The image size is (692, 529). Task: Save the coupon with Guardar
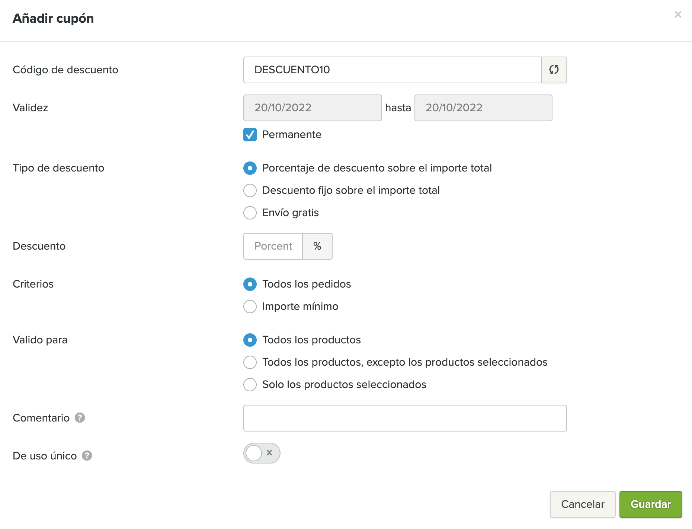tap(651, 504)
